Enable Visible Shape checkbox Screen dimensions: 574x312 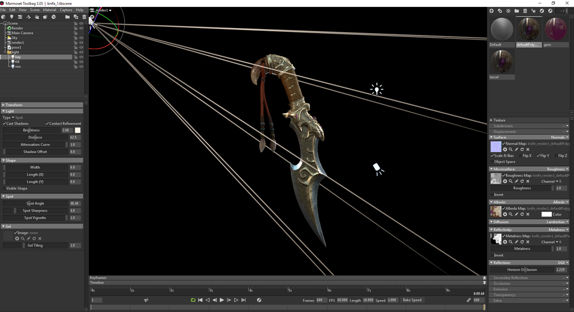coord(5,188)
